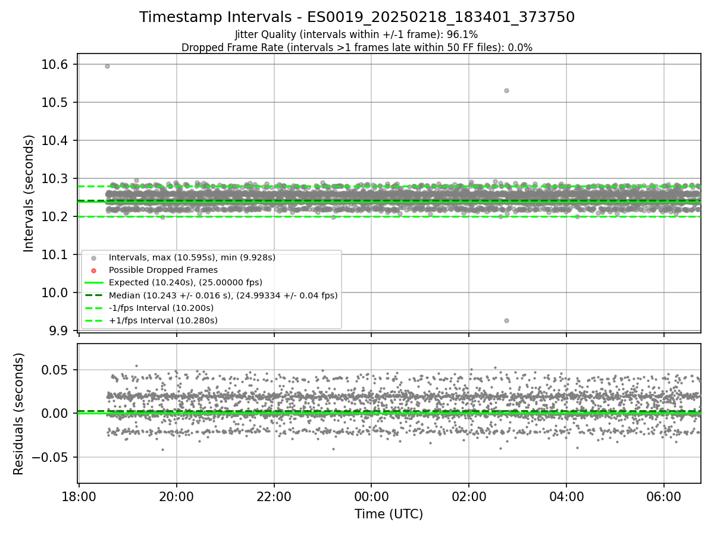Select the legend entry starting with 'Median (10.243'
The image size is (714, 535).
[223, 295]
